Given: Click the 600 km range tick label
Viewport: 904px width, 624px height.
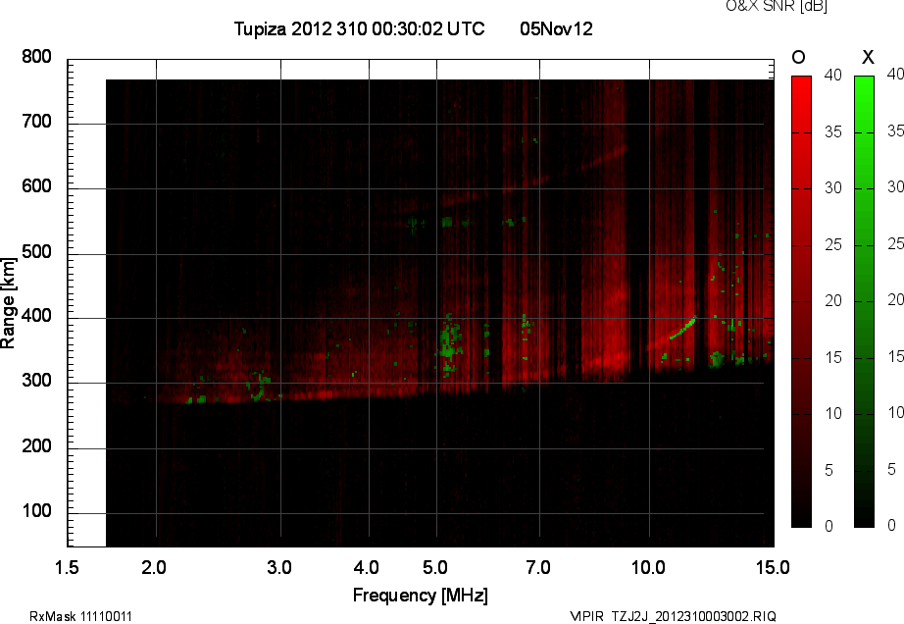Looking at the screenshot, I should click(x=36, y=186).
